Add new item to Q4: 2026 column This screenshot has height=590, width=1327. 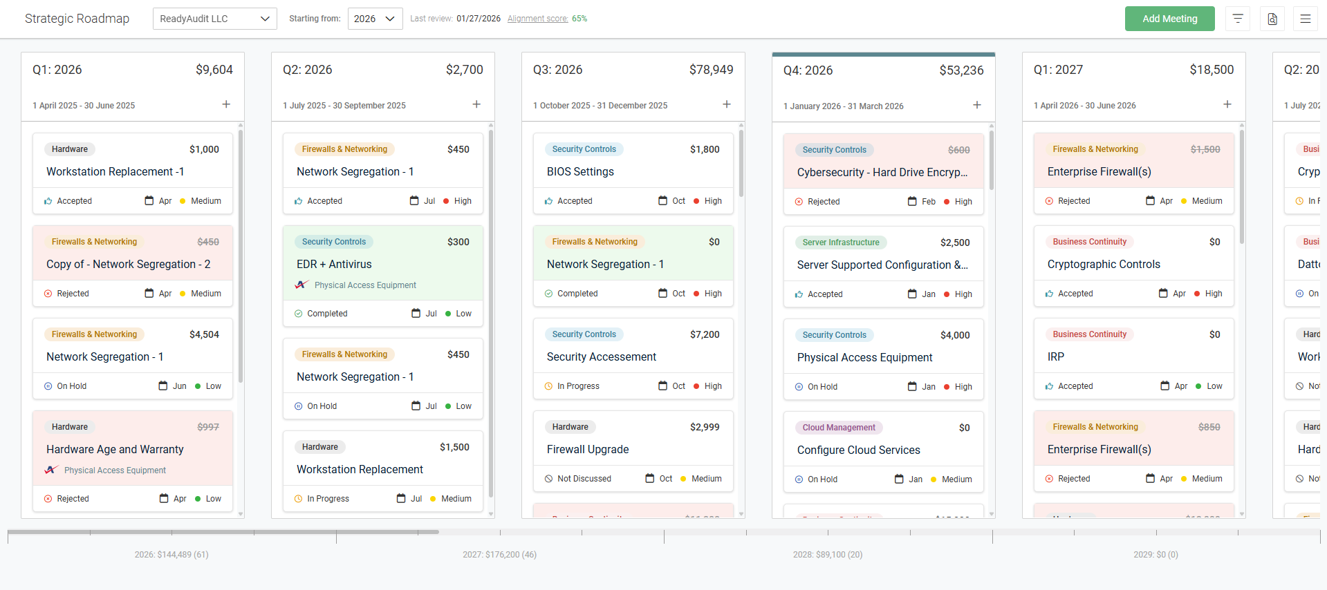pyautogui.click(x=977, y=105)
